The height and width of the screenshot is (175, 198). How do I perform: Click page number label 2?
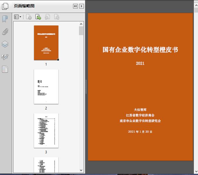coord(46,108)
